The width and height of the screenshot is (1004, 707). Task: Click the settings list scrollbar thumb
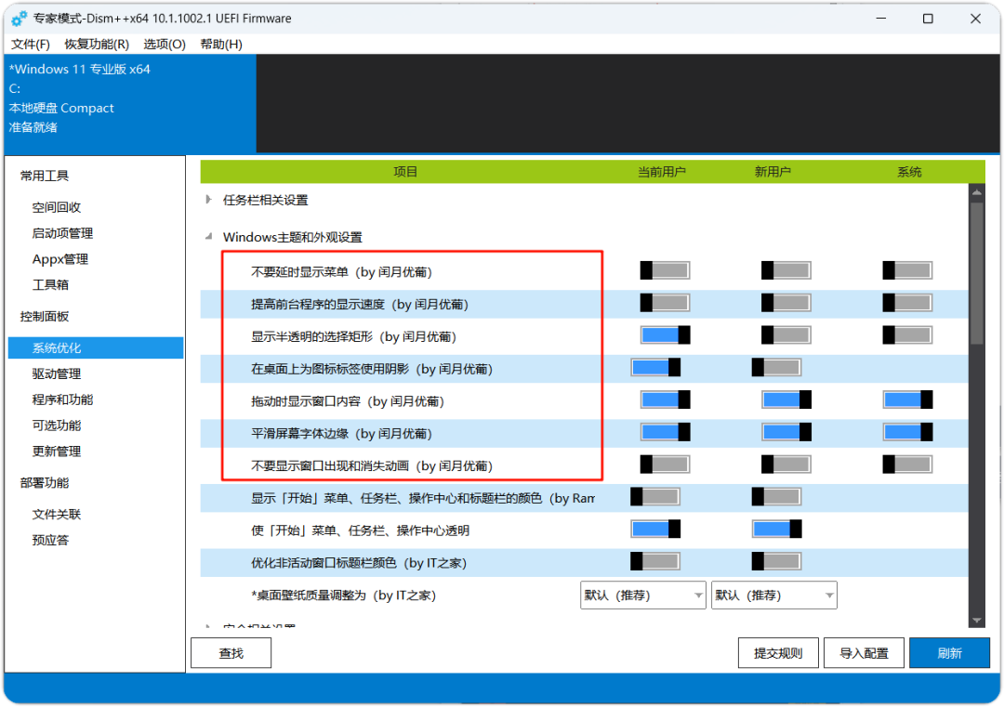[x=976, y=274]
